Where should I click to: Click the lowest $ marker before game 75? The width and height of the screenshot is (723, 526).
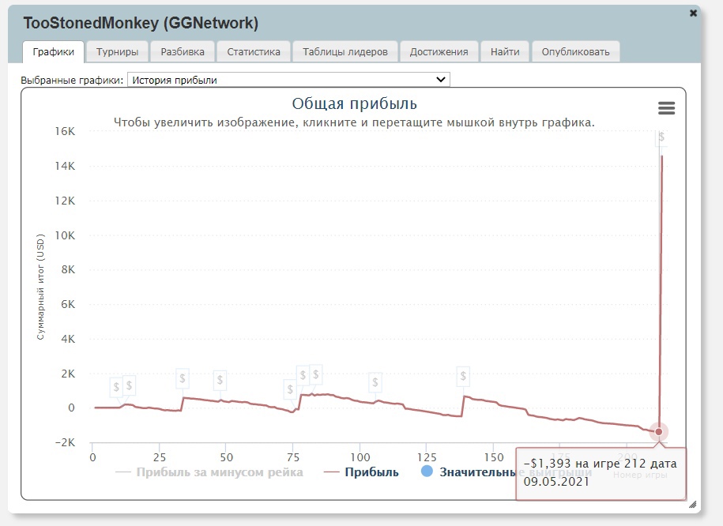pos(290,389)
